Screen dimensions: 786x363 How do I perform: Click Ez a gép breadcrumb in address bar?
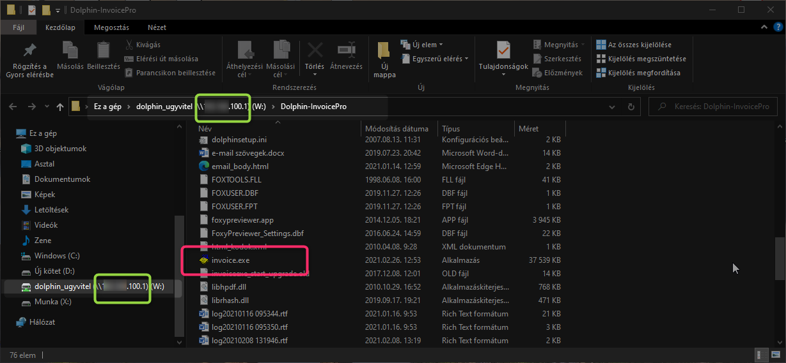[107, 107]
